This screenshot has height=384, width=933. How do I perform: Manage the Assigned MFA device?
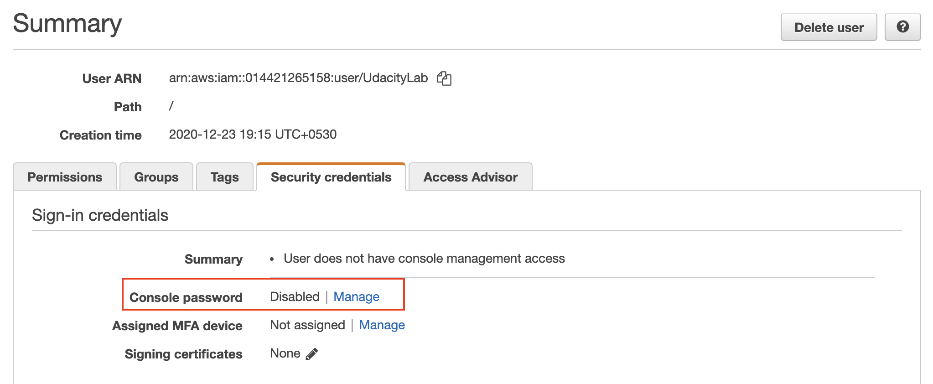(382, 325)
